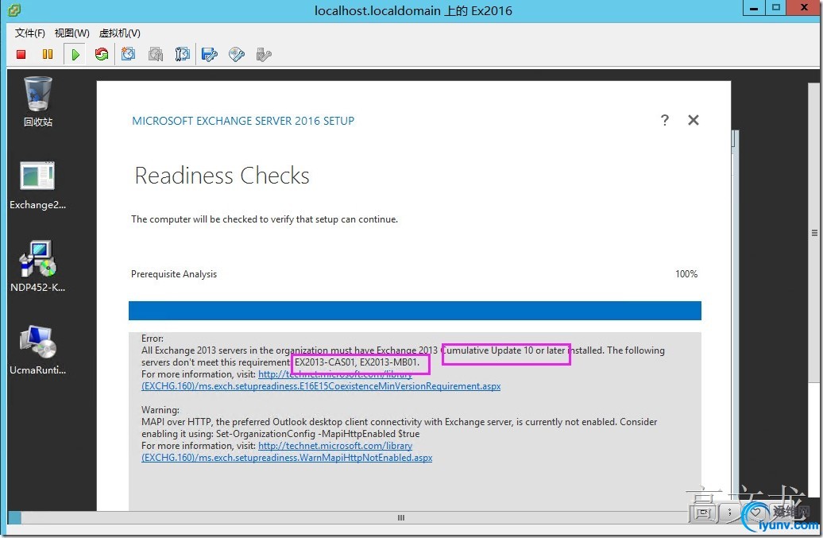This screenshot has height=538, width=823.
Task: Open the 虚拟机(V) menu
Action: click(120, 33)
